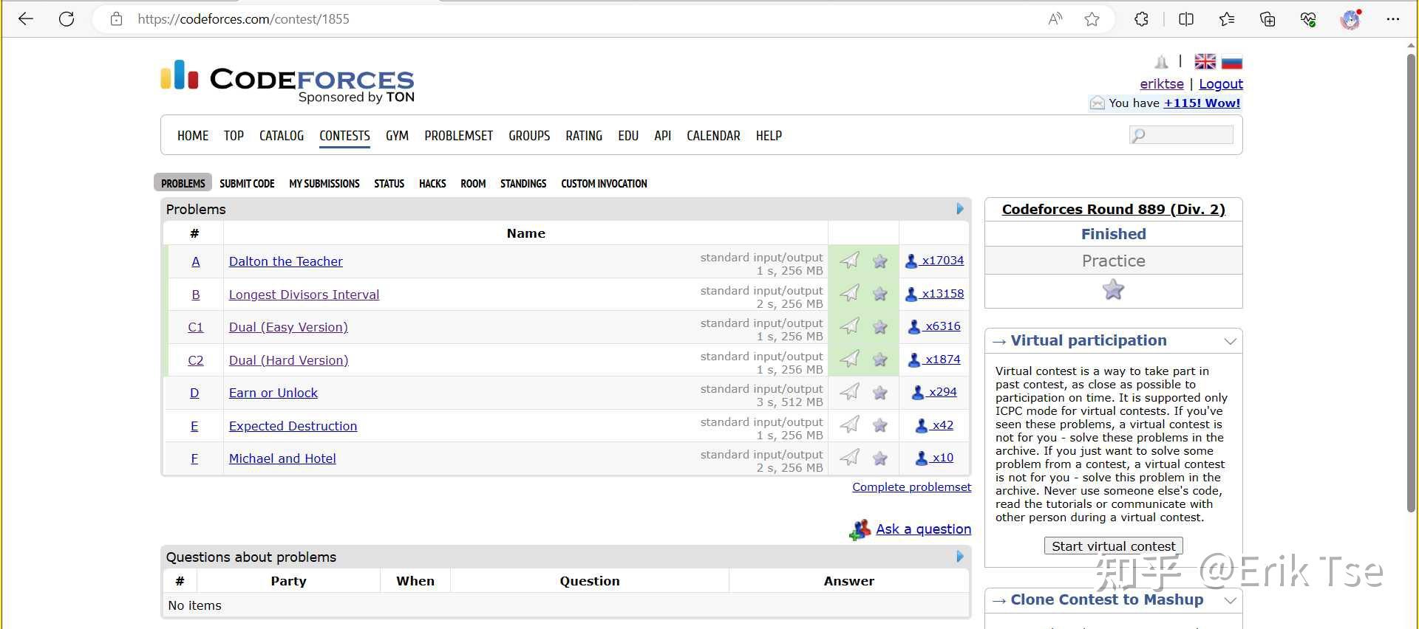
Task: Click the British flag language icon
Action: point(1205,62)
